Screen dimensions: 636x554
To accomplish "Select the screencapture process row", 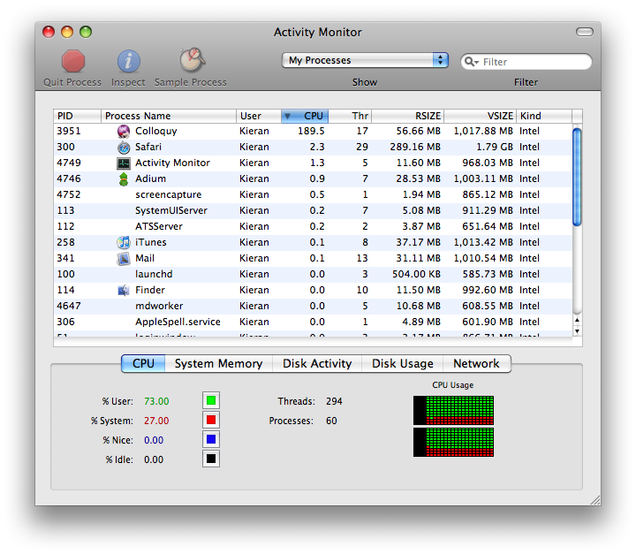I will (x=313, y=194).
